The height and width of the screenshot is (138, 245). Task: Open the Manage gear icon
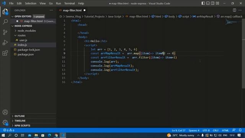5,122
